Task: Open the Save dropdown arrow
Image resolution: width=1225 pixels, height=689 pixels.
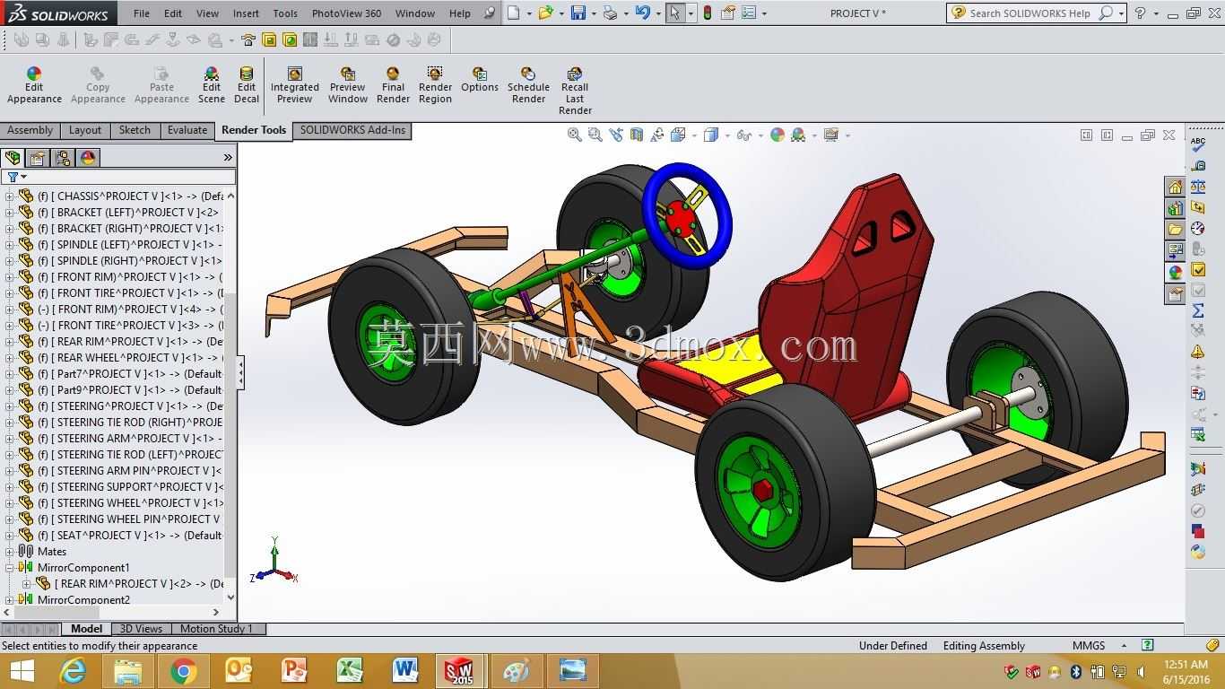Action: tap(593, 13)
